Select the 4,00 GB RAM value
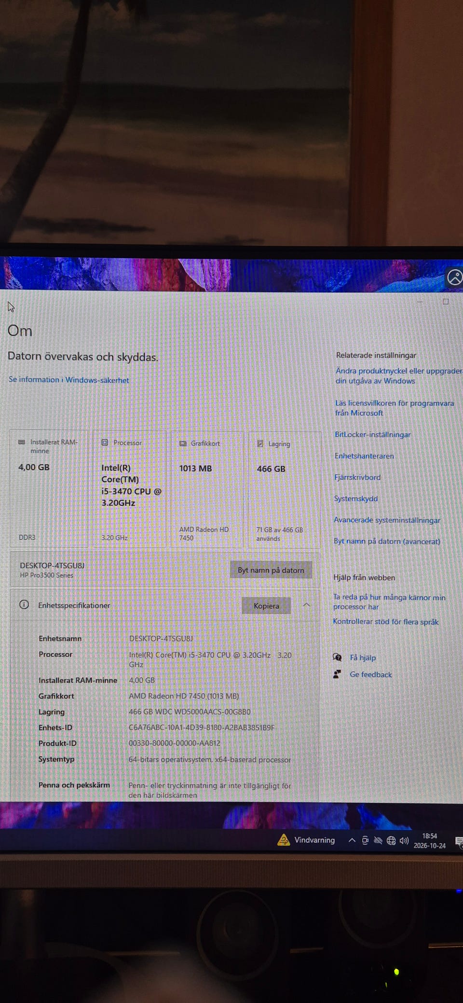 (34, 467)
